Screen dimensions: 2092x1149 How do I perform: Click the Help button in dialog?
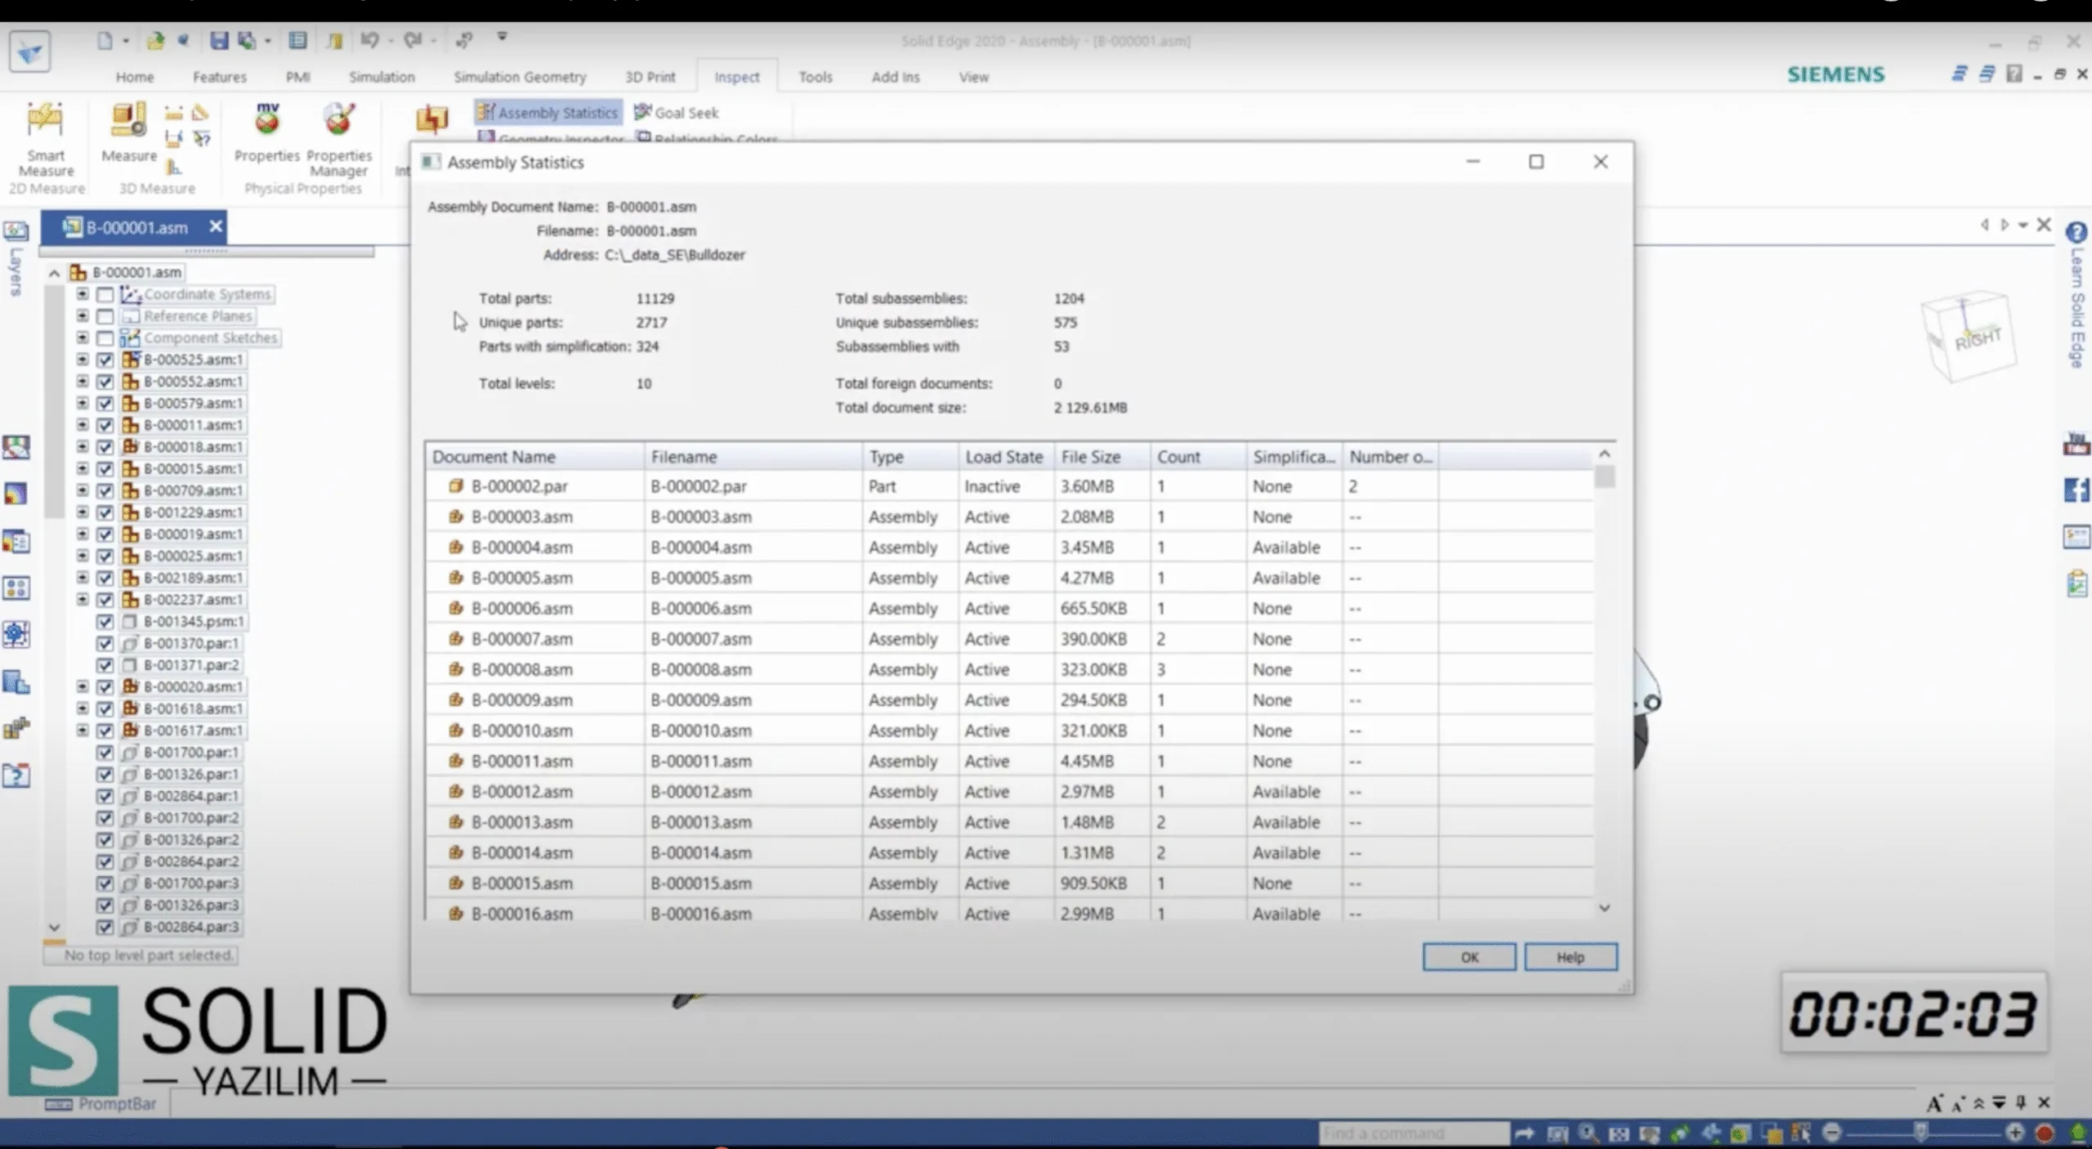(1570, 957)
